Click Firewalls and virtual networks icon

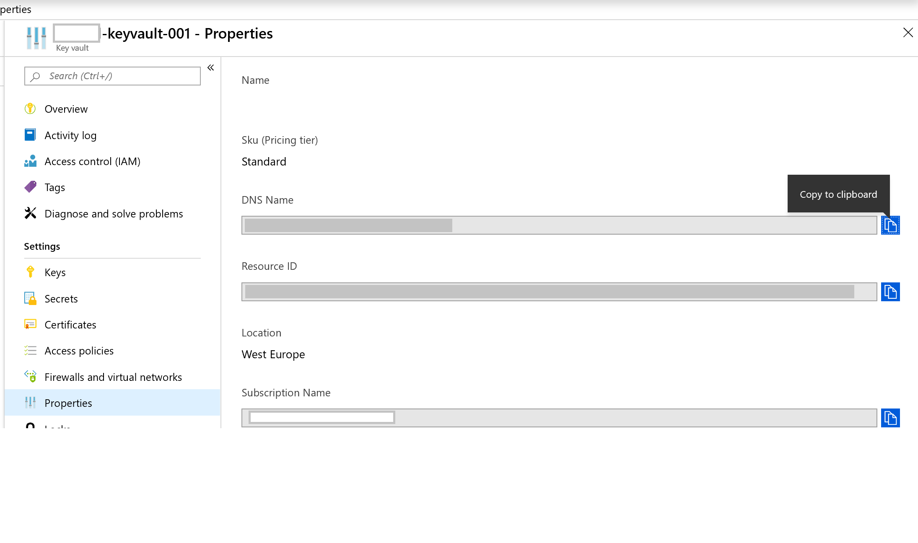pyautogui.click(x=30, y=376)
